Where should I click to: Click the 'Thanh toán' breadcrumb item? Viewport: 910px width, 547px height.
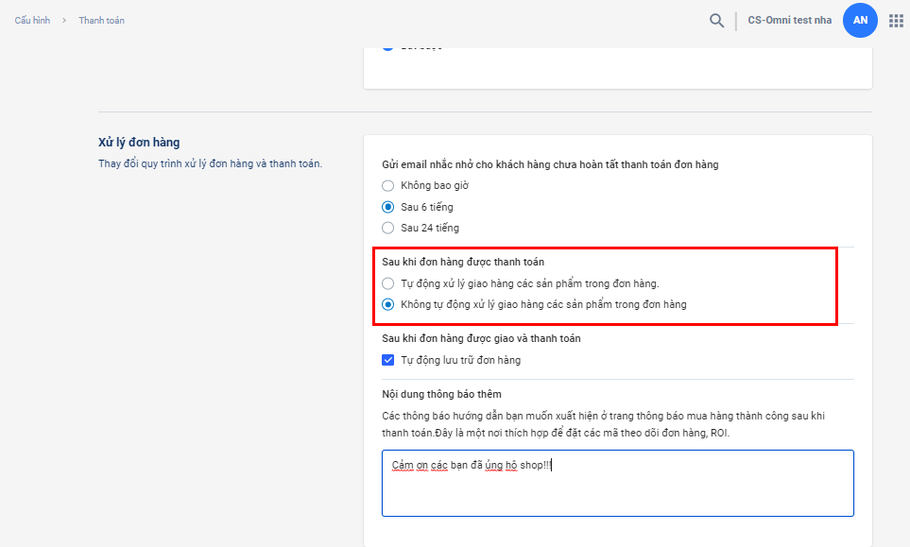click(101, 21)
